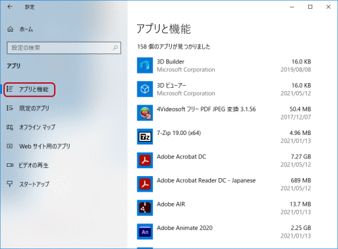Open スタートアップ in the sidebar

tap(34, 184)
